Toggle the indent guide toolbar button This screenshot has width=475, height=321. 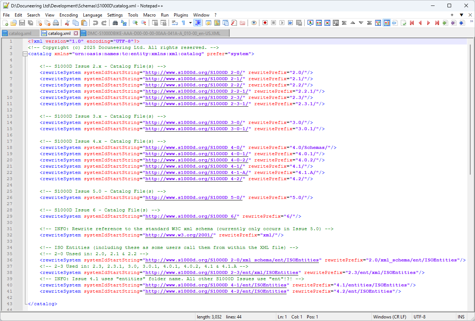point(198,23)
